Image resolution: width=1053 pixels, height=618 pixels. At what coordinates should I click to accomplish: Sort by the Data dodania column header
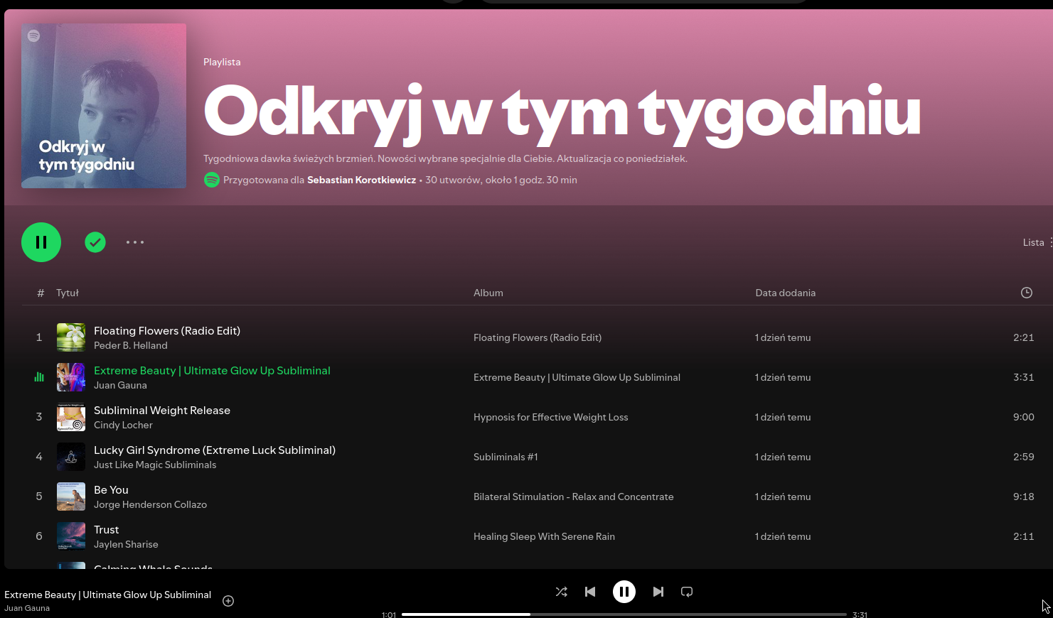point(785,293)
